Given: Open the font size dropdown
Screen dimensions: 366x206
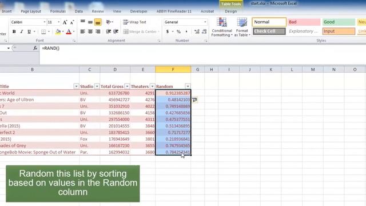Looking at the screenshot, I should [x=58, y=22].
